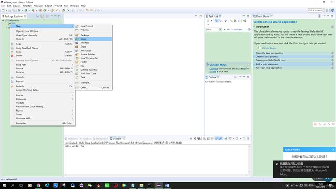Expand the Run your Java application step
Image resolution: width=336 pixels, height=189 pixels.
pyautogui.click(x=254, y=68)
